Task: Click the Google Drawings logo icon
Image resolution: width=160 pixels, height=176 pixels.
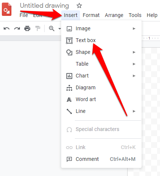Action: pos(7,9)
